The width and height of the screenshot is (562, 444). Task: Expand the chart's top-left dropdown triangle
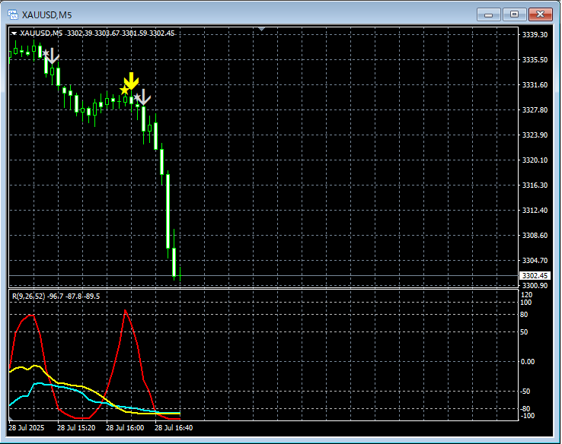(14, 33)
